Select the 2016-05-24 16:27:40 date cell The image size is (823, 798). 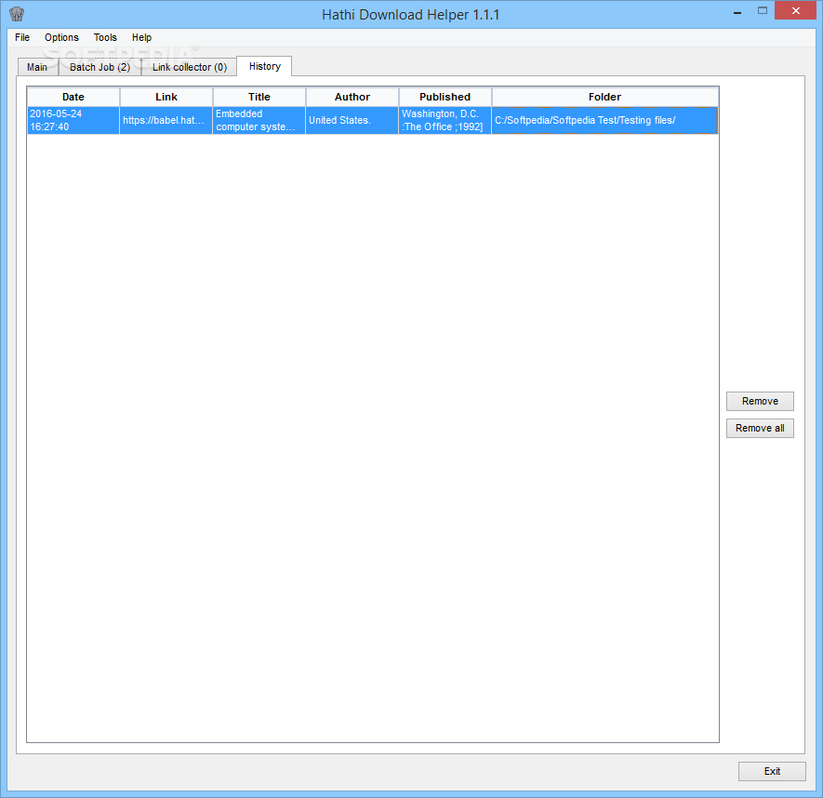click(x=73, y=120)
